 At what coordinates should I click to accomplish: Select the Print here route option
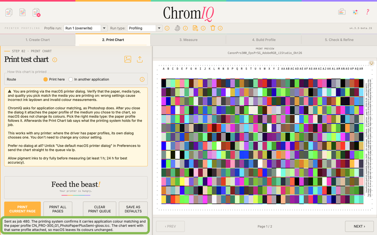[54, 79]
